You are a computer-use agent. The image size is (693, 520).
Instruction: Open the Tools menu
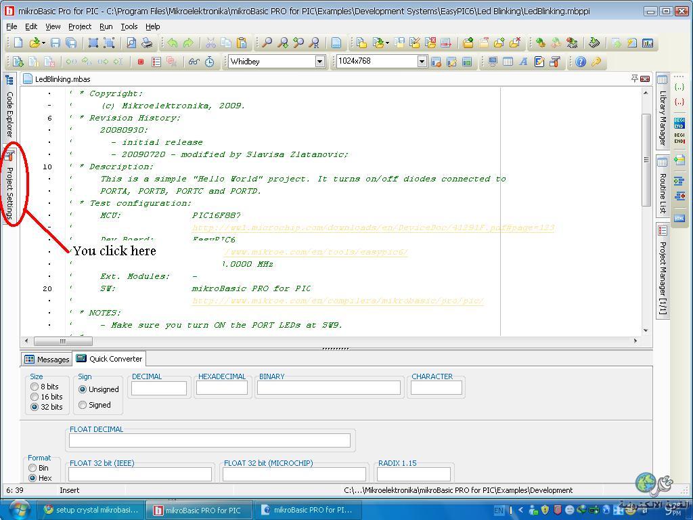(129, 26)
